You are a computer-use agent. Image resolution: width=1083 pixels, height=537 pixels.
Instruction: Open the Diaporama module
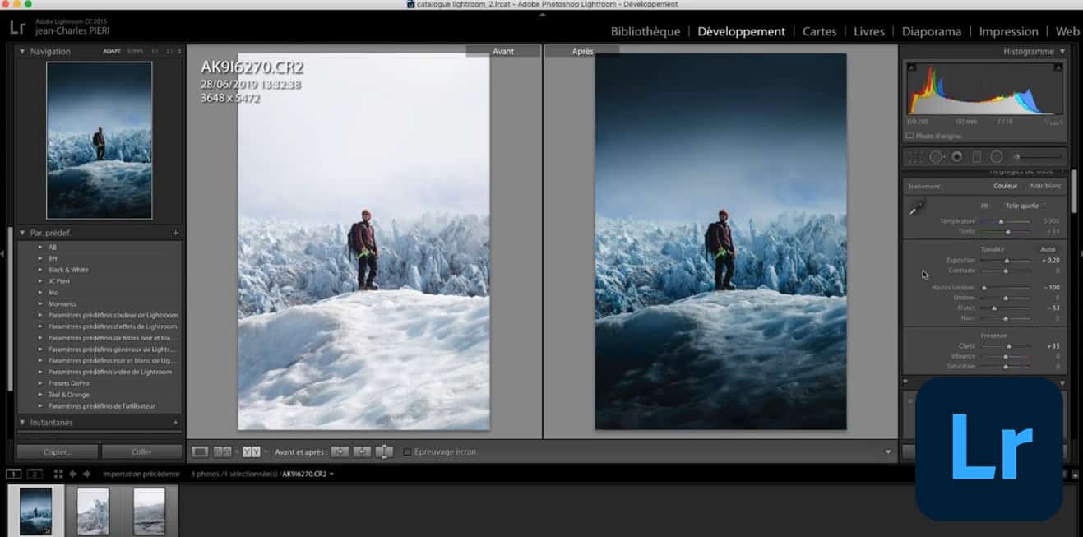click(931, 31)
